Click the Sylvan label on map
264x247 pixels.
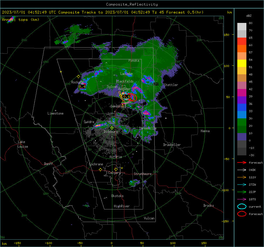tap(112, 87)
